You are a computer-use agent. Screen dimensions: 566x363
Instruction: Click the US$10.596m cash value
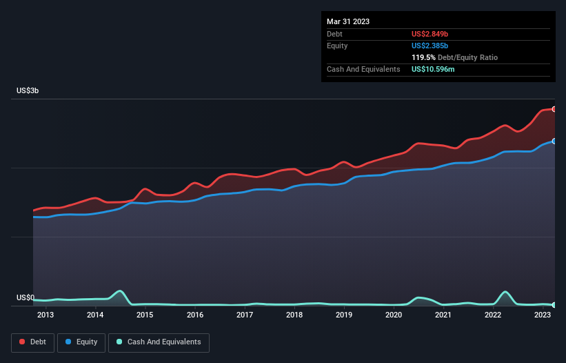pos(433,69)
